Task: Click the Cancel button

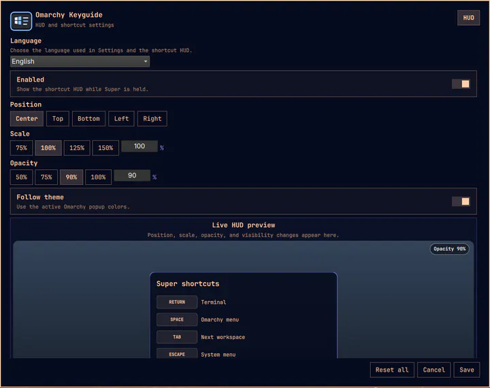Action: tap(434, 370)
